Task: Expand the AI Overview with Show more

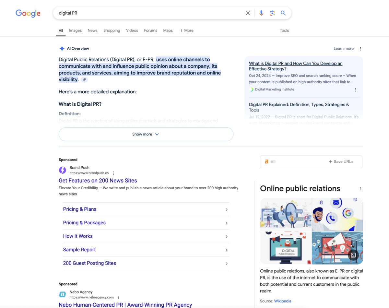Action: [146, 134]
